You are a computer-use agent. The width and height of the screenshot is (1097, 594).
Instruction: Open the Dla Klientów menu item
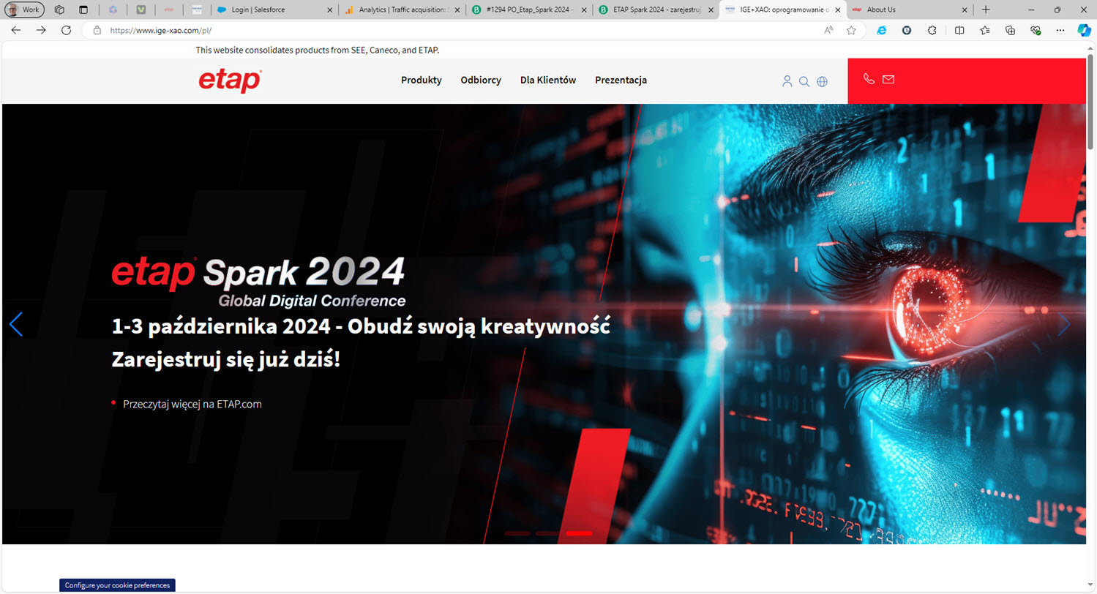point(547,80)
